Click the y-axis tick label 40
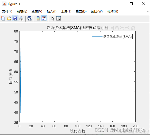 tap(16, 113)
